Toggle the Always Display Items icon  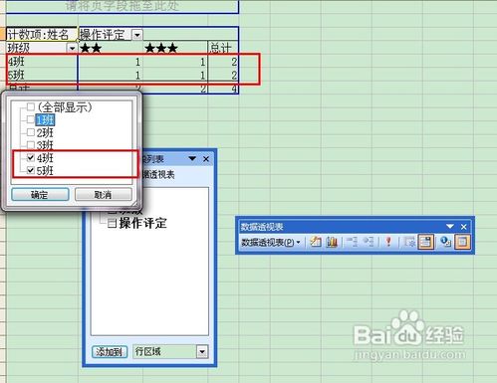click(x=426, y=242)
